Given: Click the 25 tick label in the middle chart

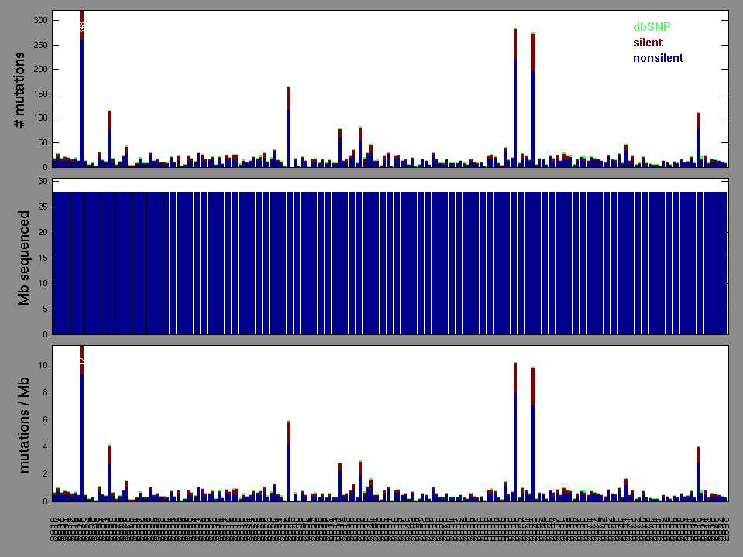Looking at the screenshot, I should point(42,207).
